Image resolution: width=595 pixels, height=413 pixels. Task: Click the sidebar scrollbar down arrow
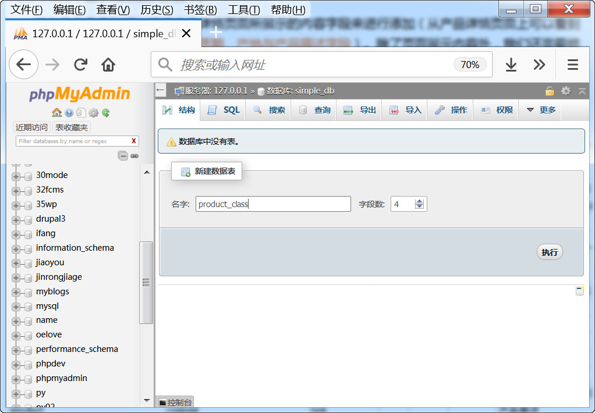point(147,400)
